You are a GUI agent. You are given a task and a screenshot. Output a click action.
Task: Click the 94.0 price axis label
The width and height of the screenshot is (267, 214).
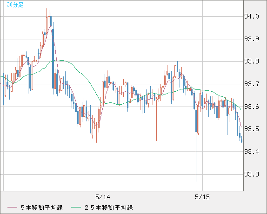point(252,17)
